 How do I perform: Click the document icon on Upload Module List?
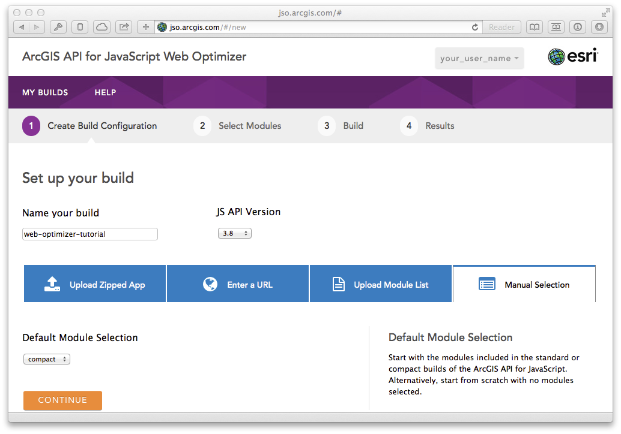338,284
